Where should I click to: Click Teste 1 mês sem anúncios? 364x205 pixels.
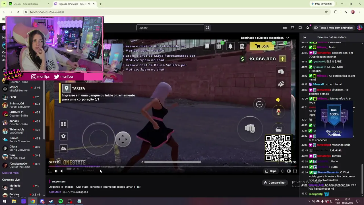333,28
